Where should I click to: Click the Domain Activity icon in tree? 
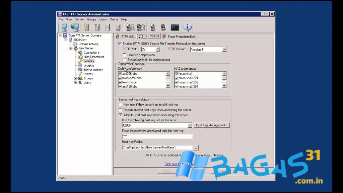75,44
